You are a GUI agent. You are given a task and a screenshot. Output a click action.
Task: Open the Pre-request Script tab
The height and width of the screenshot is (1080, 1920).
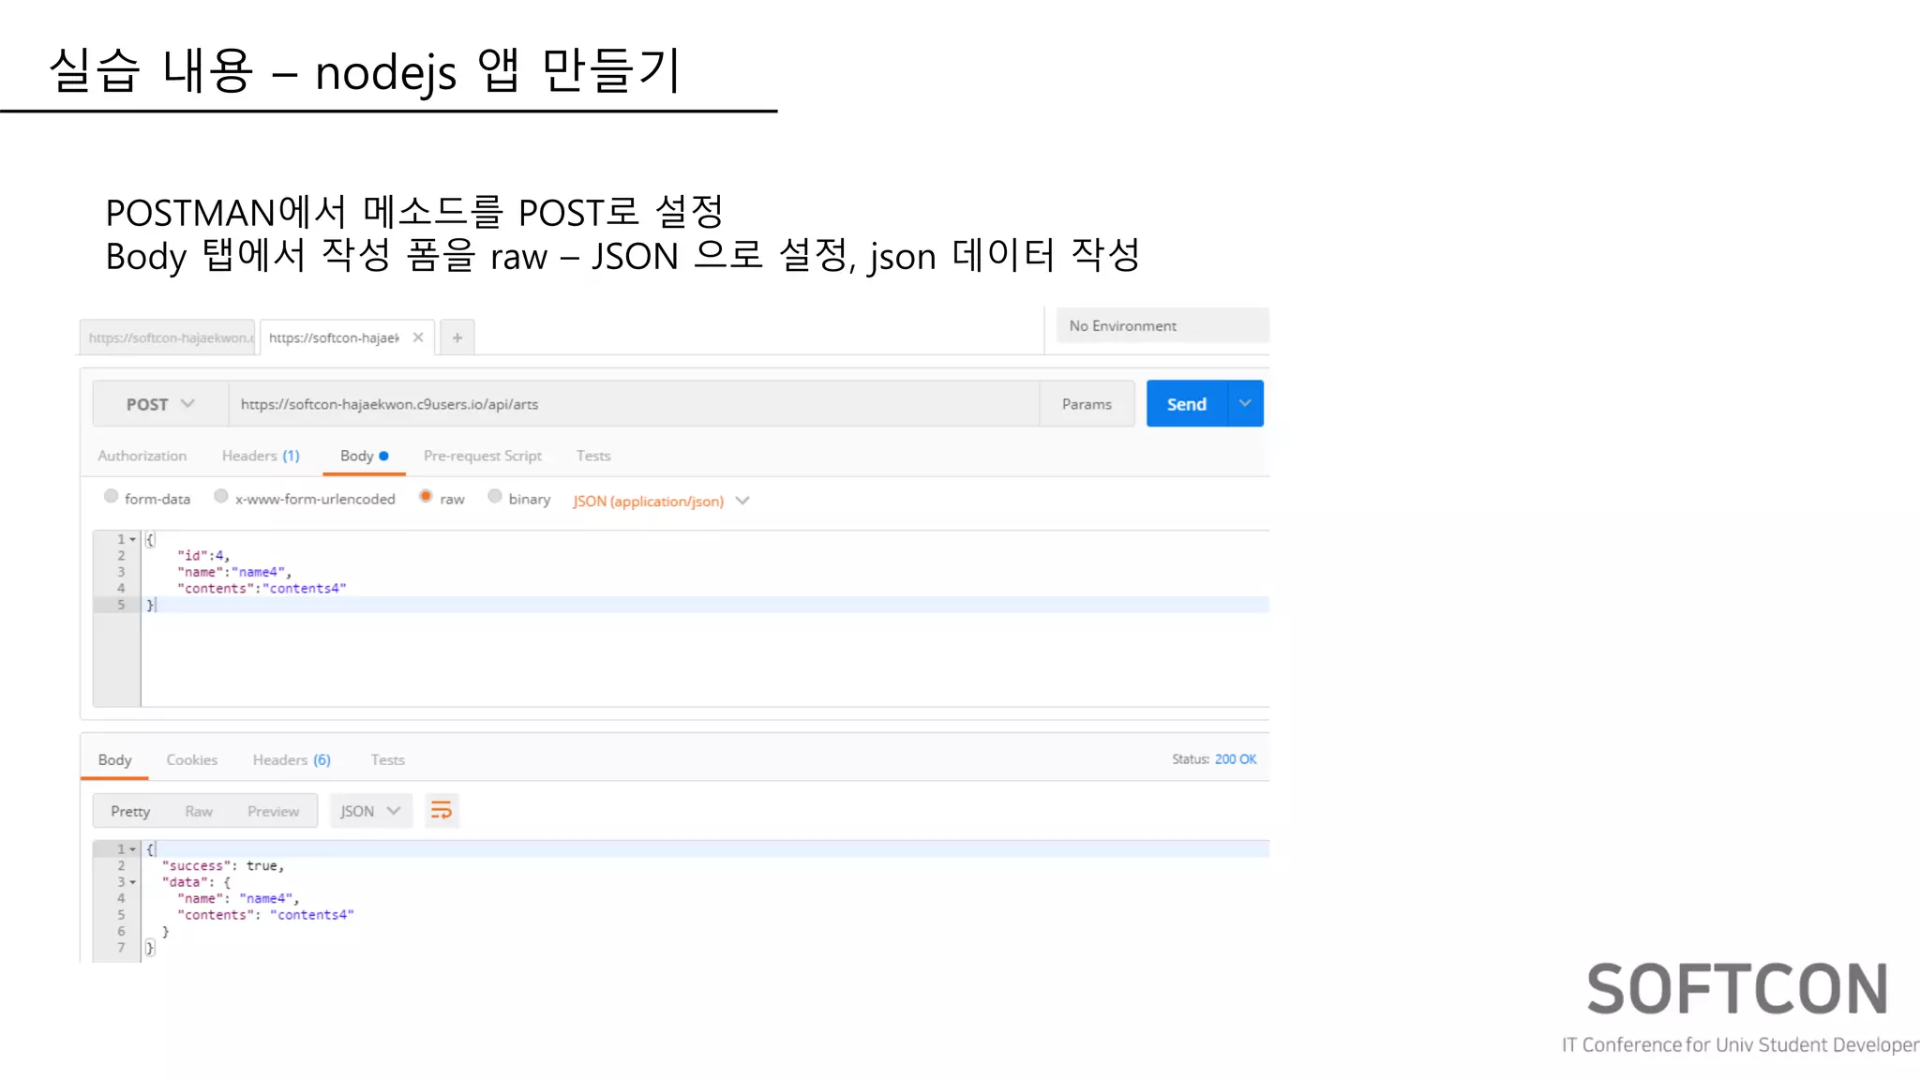pyautogui.click(x=483, y=456)
